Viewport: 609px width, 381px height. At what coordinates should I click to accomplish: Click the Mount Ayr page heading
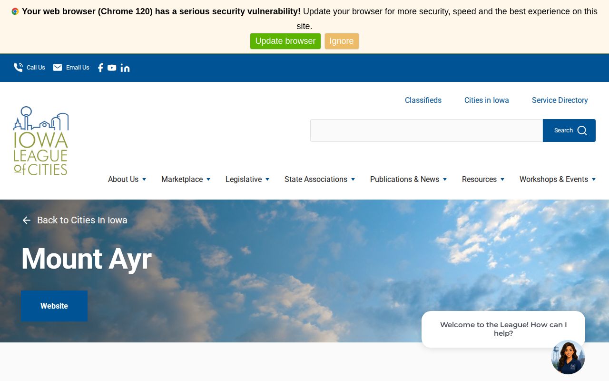pyautogui.click(x=86, y=259)
